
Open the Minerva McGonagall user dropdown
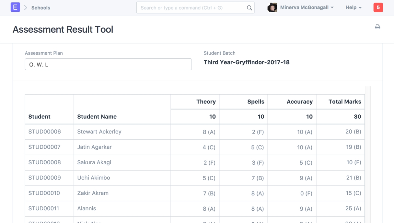307,7
